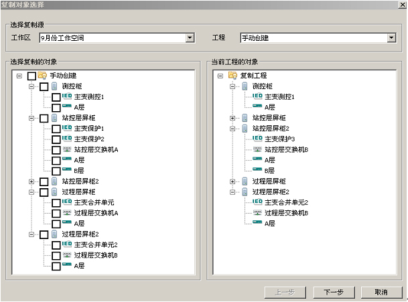The width and height of the screenshot is (408, 302).
Task: Click the 取消 button
Action: coord(381,292)
